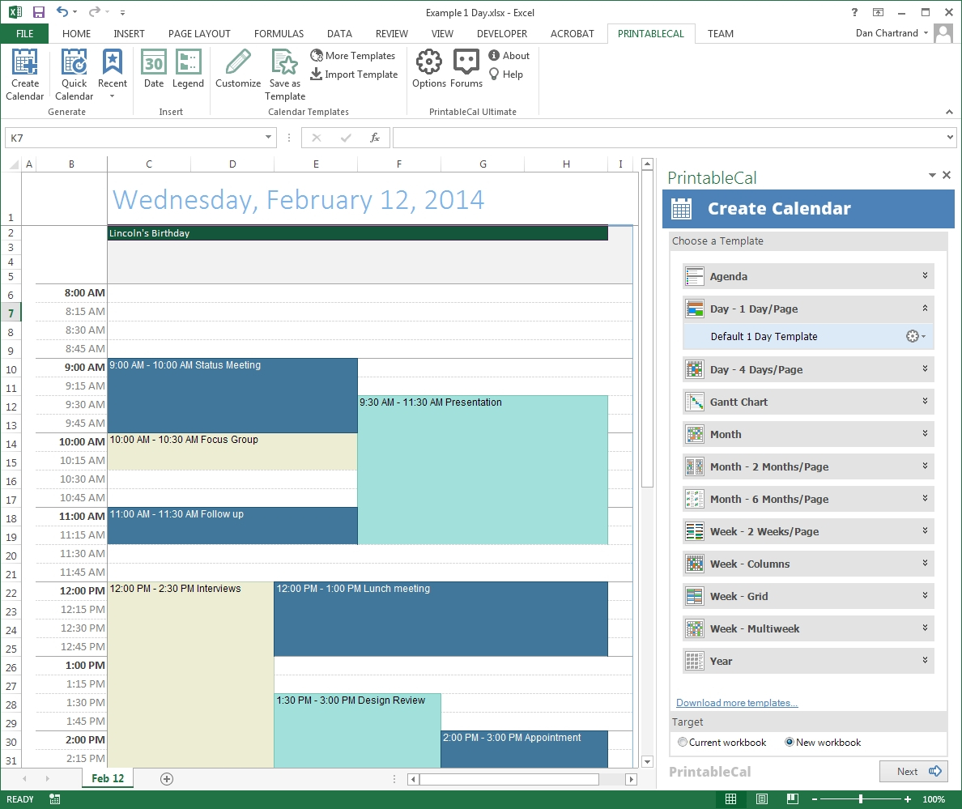Expand the formula bar
Viewport: 962px width, 809px height.
point(950,138)
